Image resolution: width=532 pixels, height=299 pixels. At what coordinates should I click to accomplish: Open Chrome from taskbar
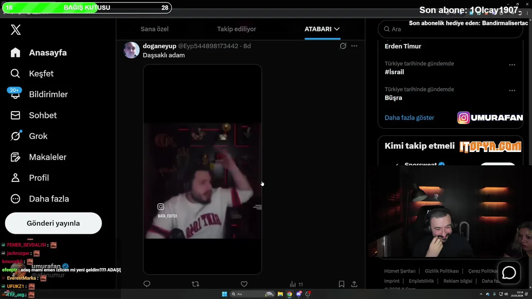pos(290,294)
